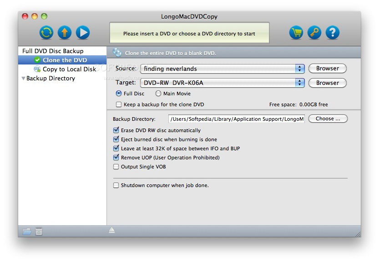Collapse the Backup Directory tree triangle
The width and height of the screenshot is (379, 262).
tap(24, 79)
